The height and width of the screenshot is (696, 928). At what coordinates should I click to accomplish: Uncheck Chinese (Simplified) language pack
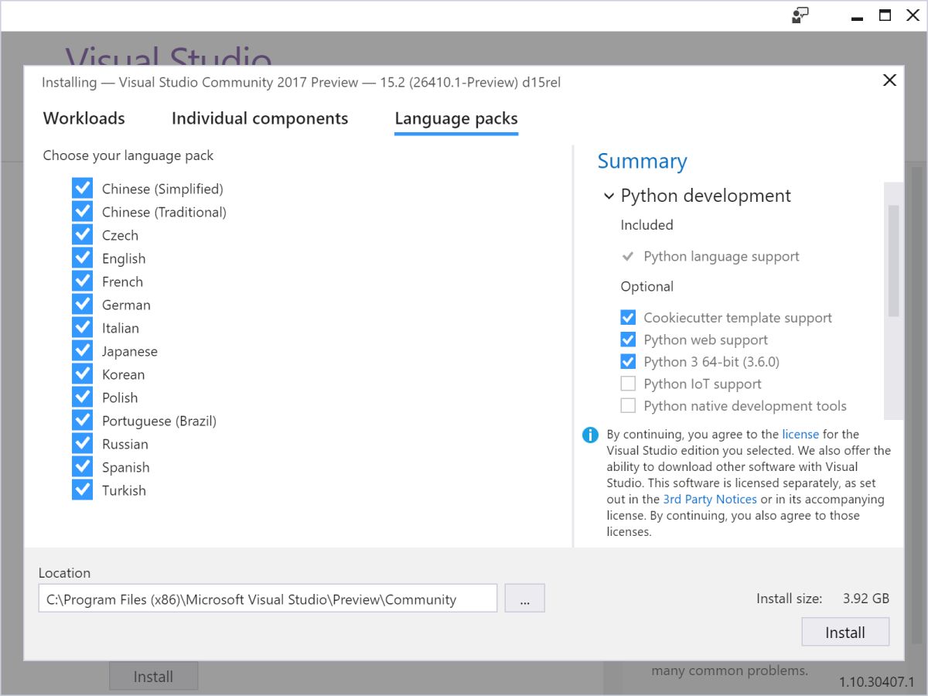pyautogui.click(x=82, y=189)
